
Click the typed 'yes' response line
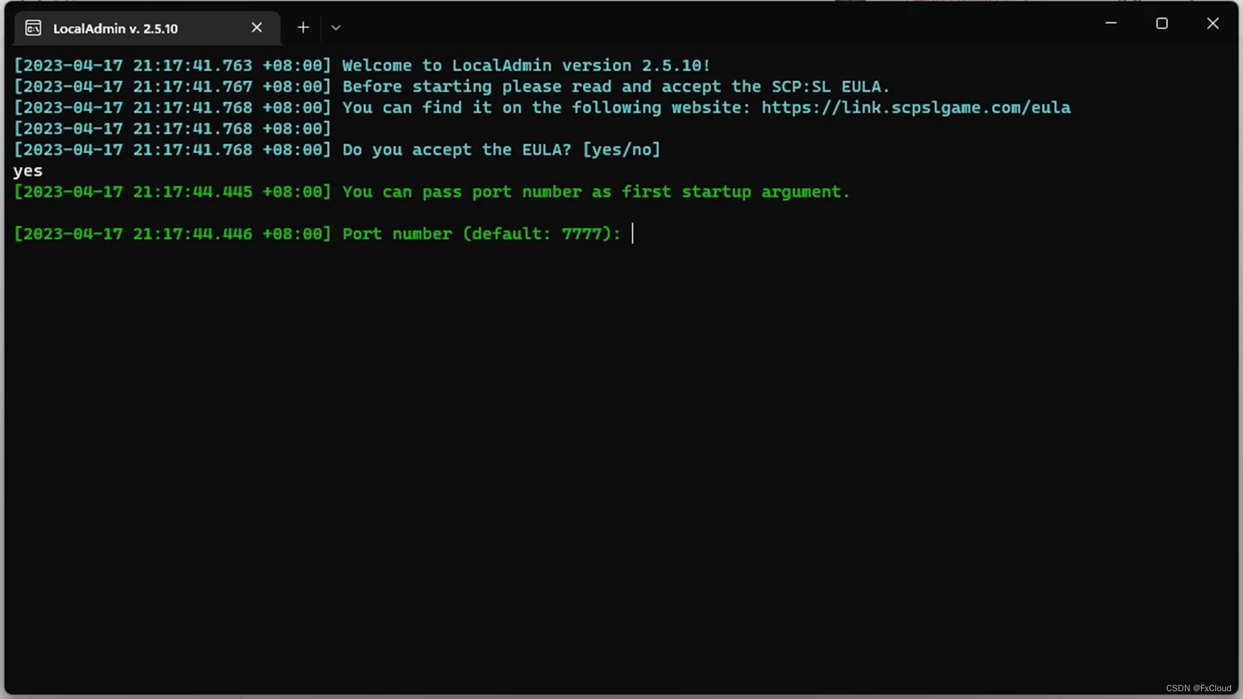(x=28, y=172)
